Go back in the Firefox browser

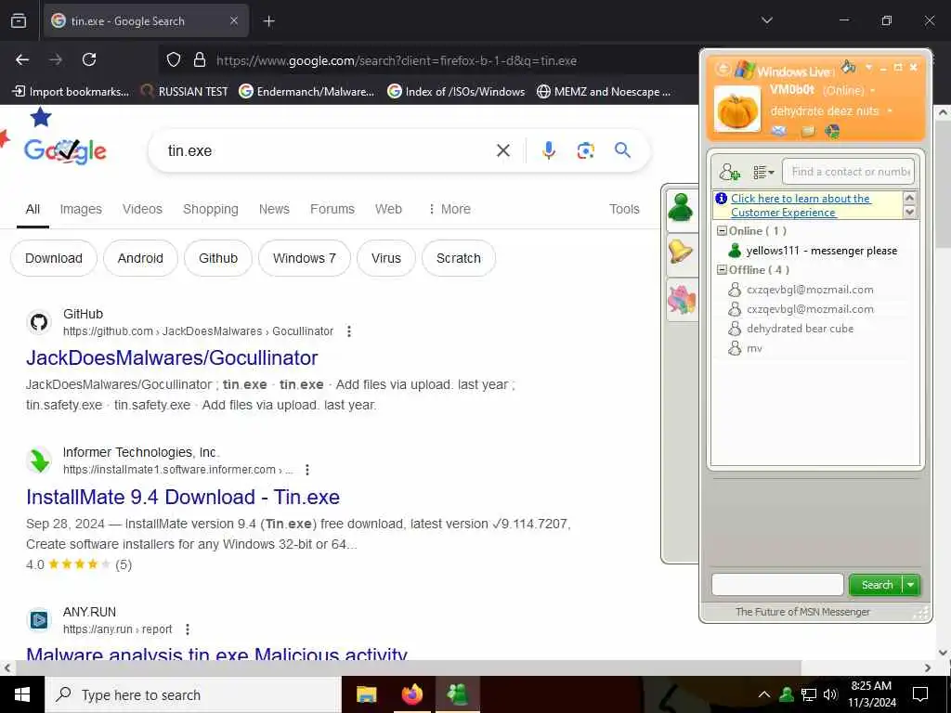click(x=22, y=59)
